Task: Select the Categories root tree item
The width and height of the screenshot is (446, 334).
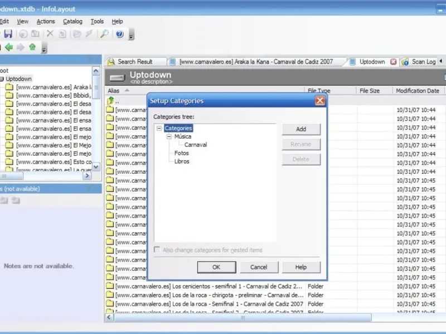Action: [178, 128]
